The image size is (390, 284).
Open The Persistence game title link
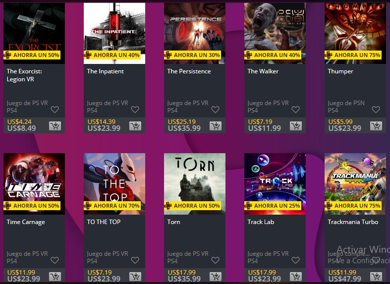point(189,71)
